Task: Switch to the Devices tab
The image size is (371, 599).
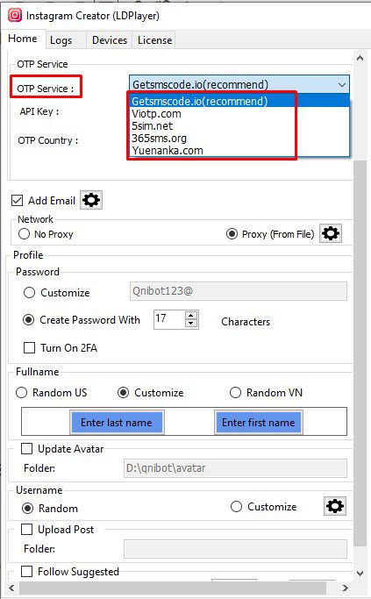Action: tap(110, 40)
